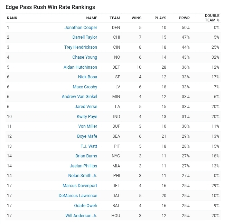
Task: Click the T.J. Watt player link
Action: pos(89,146)
